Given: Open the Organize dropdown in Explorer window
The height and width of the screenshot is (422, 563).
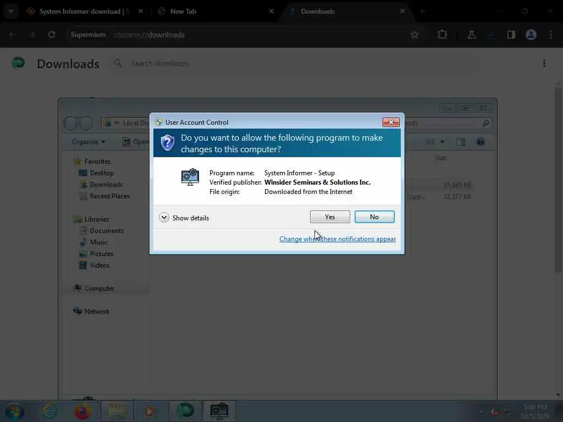Looking at the screenshot, I should click(89, 142).
